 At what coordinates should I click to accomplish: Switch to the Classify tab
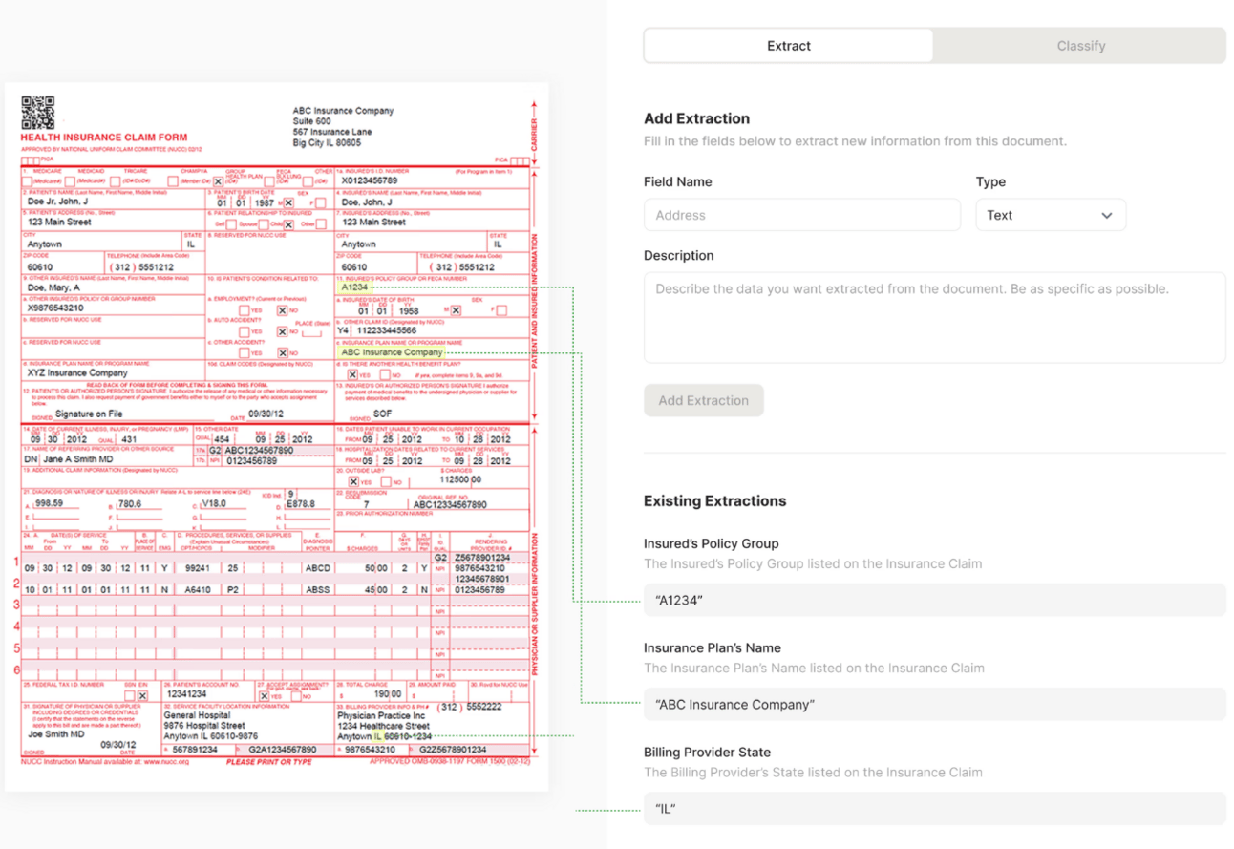point(1080,46)
